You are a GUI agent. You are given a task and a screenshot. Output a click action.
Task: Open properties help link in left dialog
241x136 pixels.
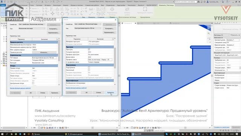coord(20,88)
